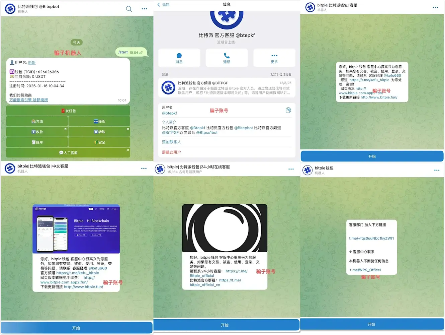Open t.me/kefu_bitpie link in bitpie|比特派钱包|客服 chat

(369, 80)
